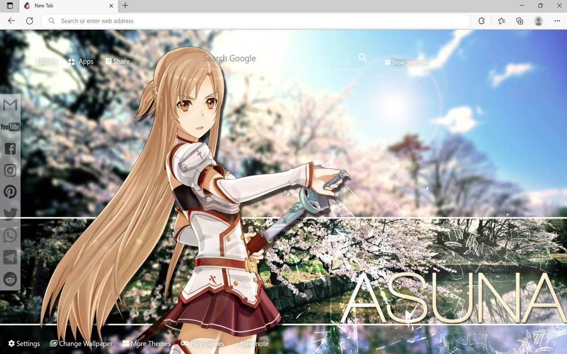Click the browser address bar
The image size is (567, 354).
tap(256, 21)
